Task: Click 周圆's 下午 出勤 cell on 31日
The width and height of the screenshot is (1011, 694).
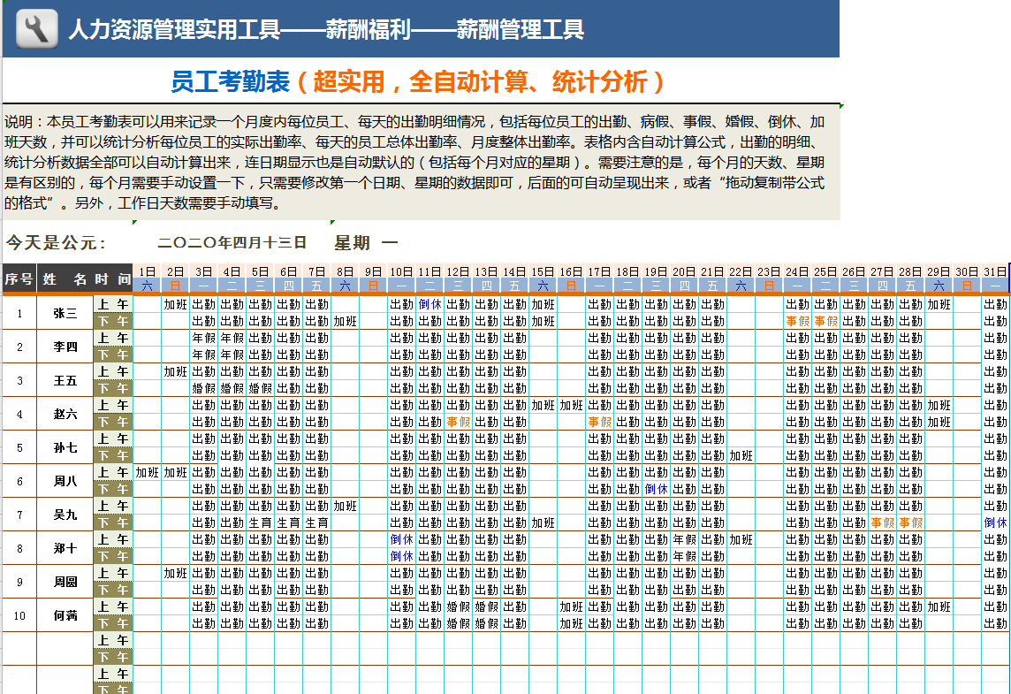Action: click(995, 590)
